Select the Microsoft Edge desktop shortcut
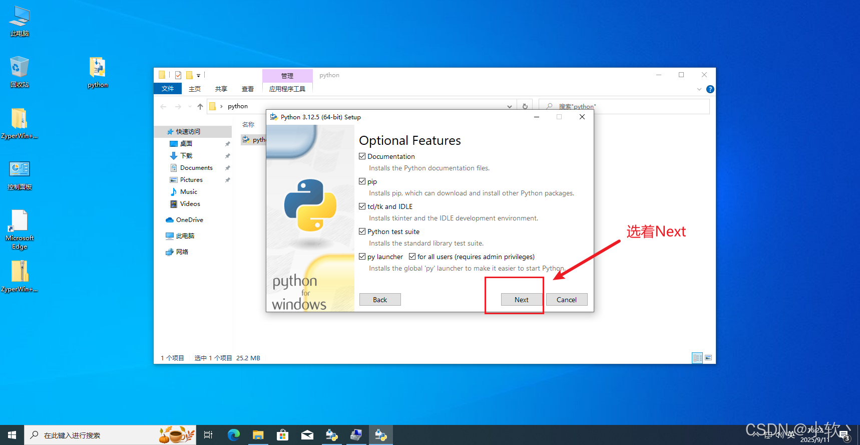 [20, 230]
